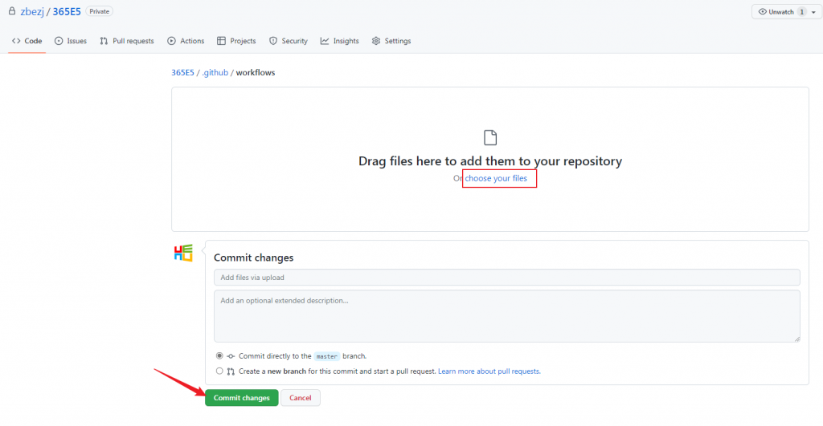The height and width of the screenshot is (426, 823).
Task: Click the user avatar beside commit box
Action: 183,254
